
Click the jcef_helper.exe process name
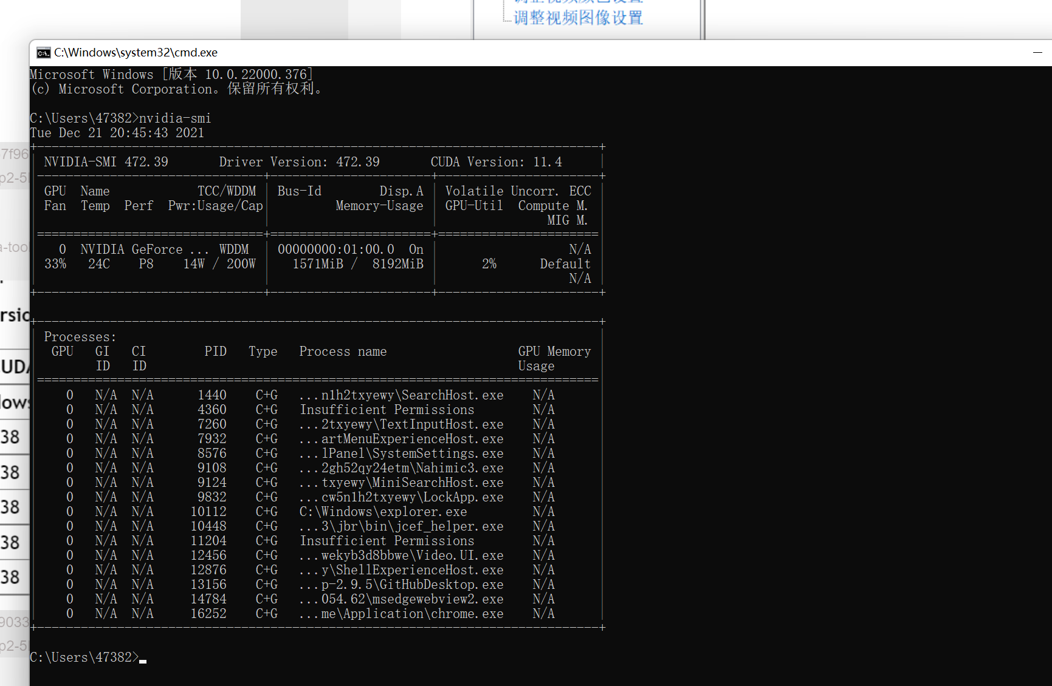pyautogui.click(x=401, y=526)
